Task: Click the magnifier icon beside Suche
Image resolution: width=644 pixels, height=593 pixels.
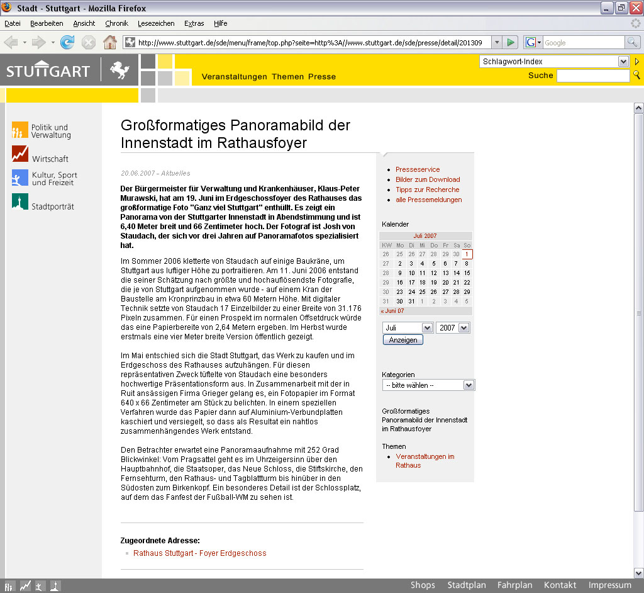Action: [636, 76]
